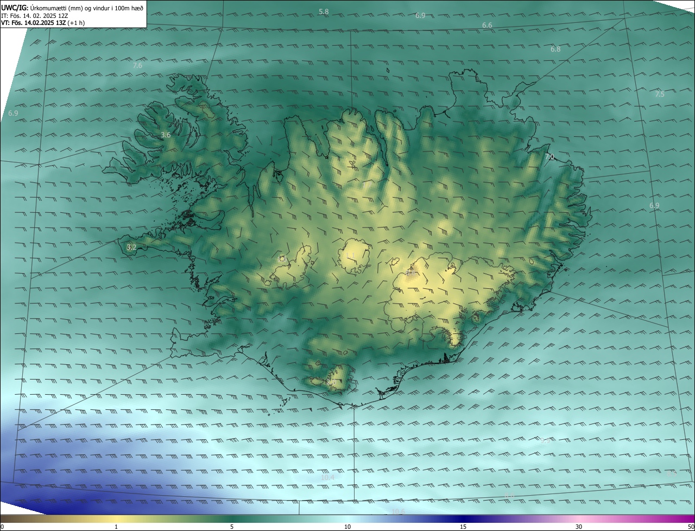
Task: Click the map title 'Úrkomumætti (mm) og vindur í 100m hæð'
Action: click(x=86, y=8)
